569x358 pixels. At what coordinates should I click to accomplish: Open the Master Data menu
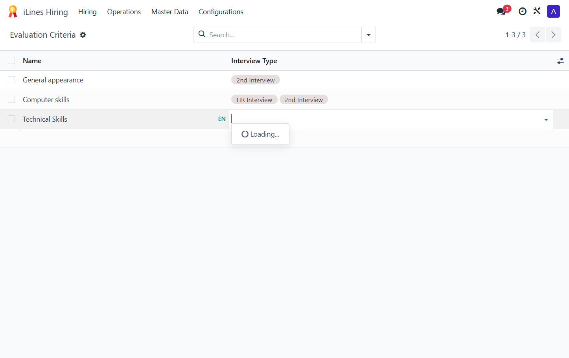169,12
